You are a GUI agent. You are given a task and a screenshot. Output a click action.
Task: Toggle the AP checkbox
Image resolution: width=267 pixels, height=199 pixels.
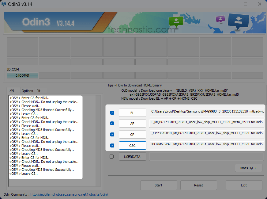click(x=112, y=123)
